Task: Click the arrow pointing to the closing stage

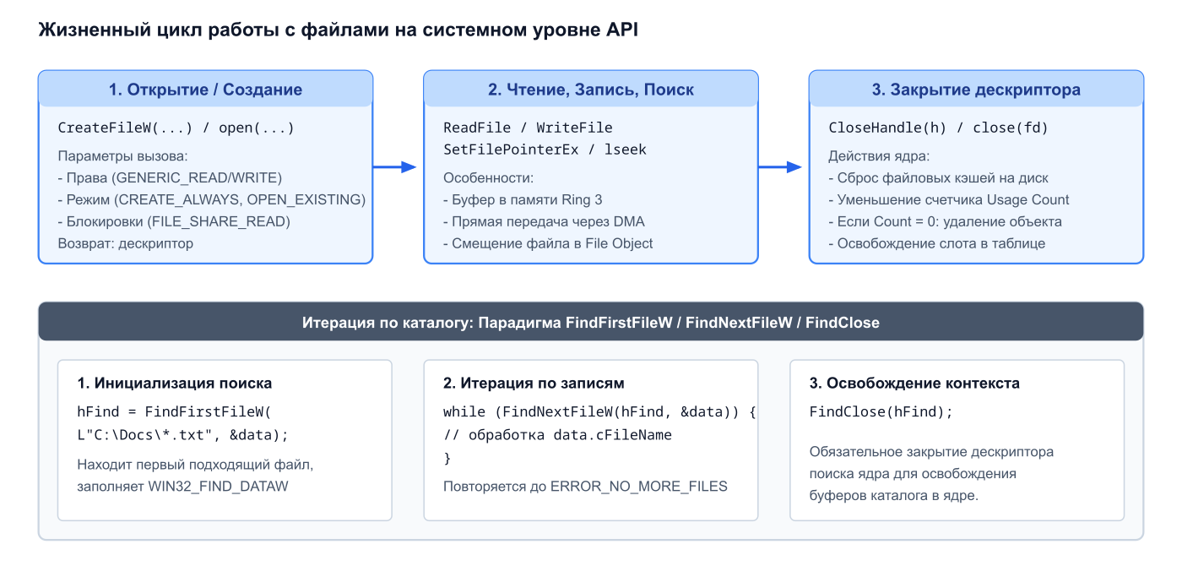Action: pos(781,167)
